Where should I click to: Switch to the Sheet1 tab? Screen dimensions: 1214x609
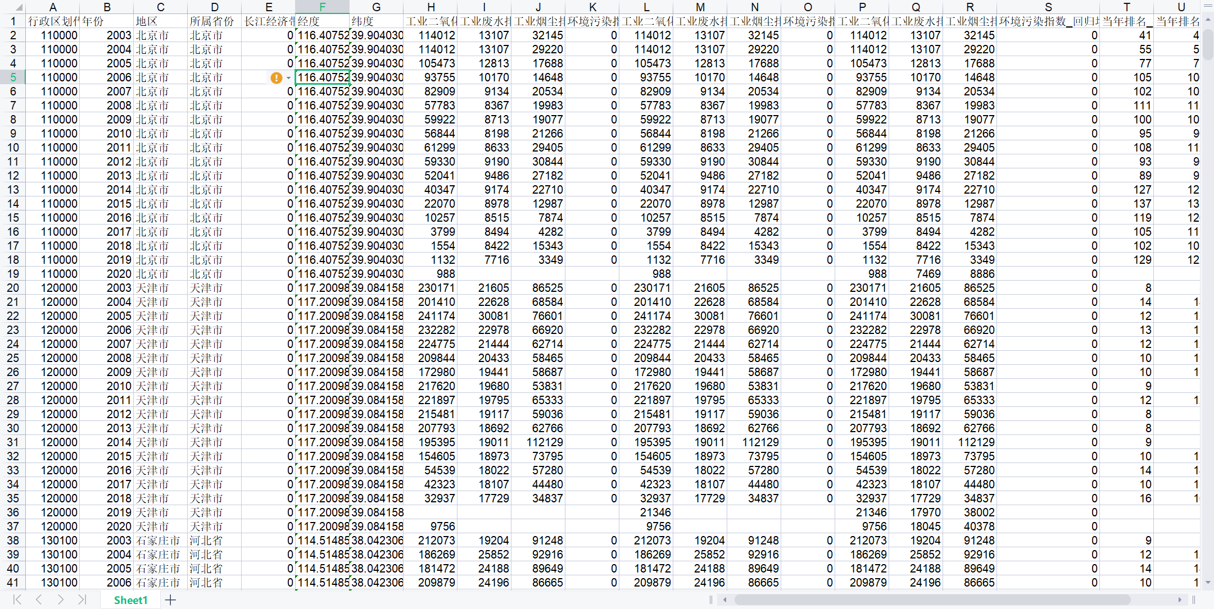(130, 600)
